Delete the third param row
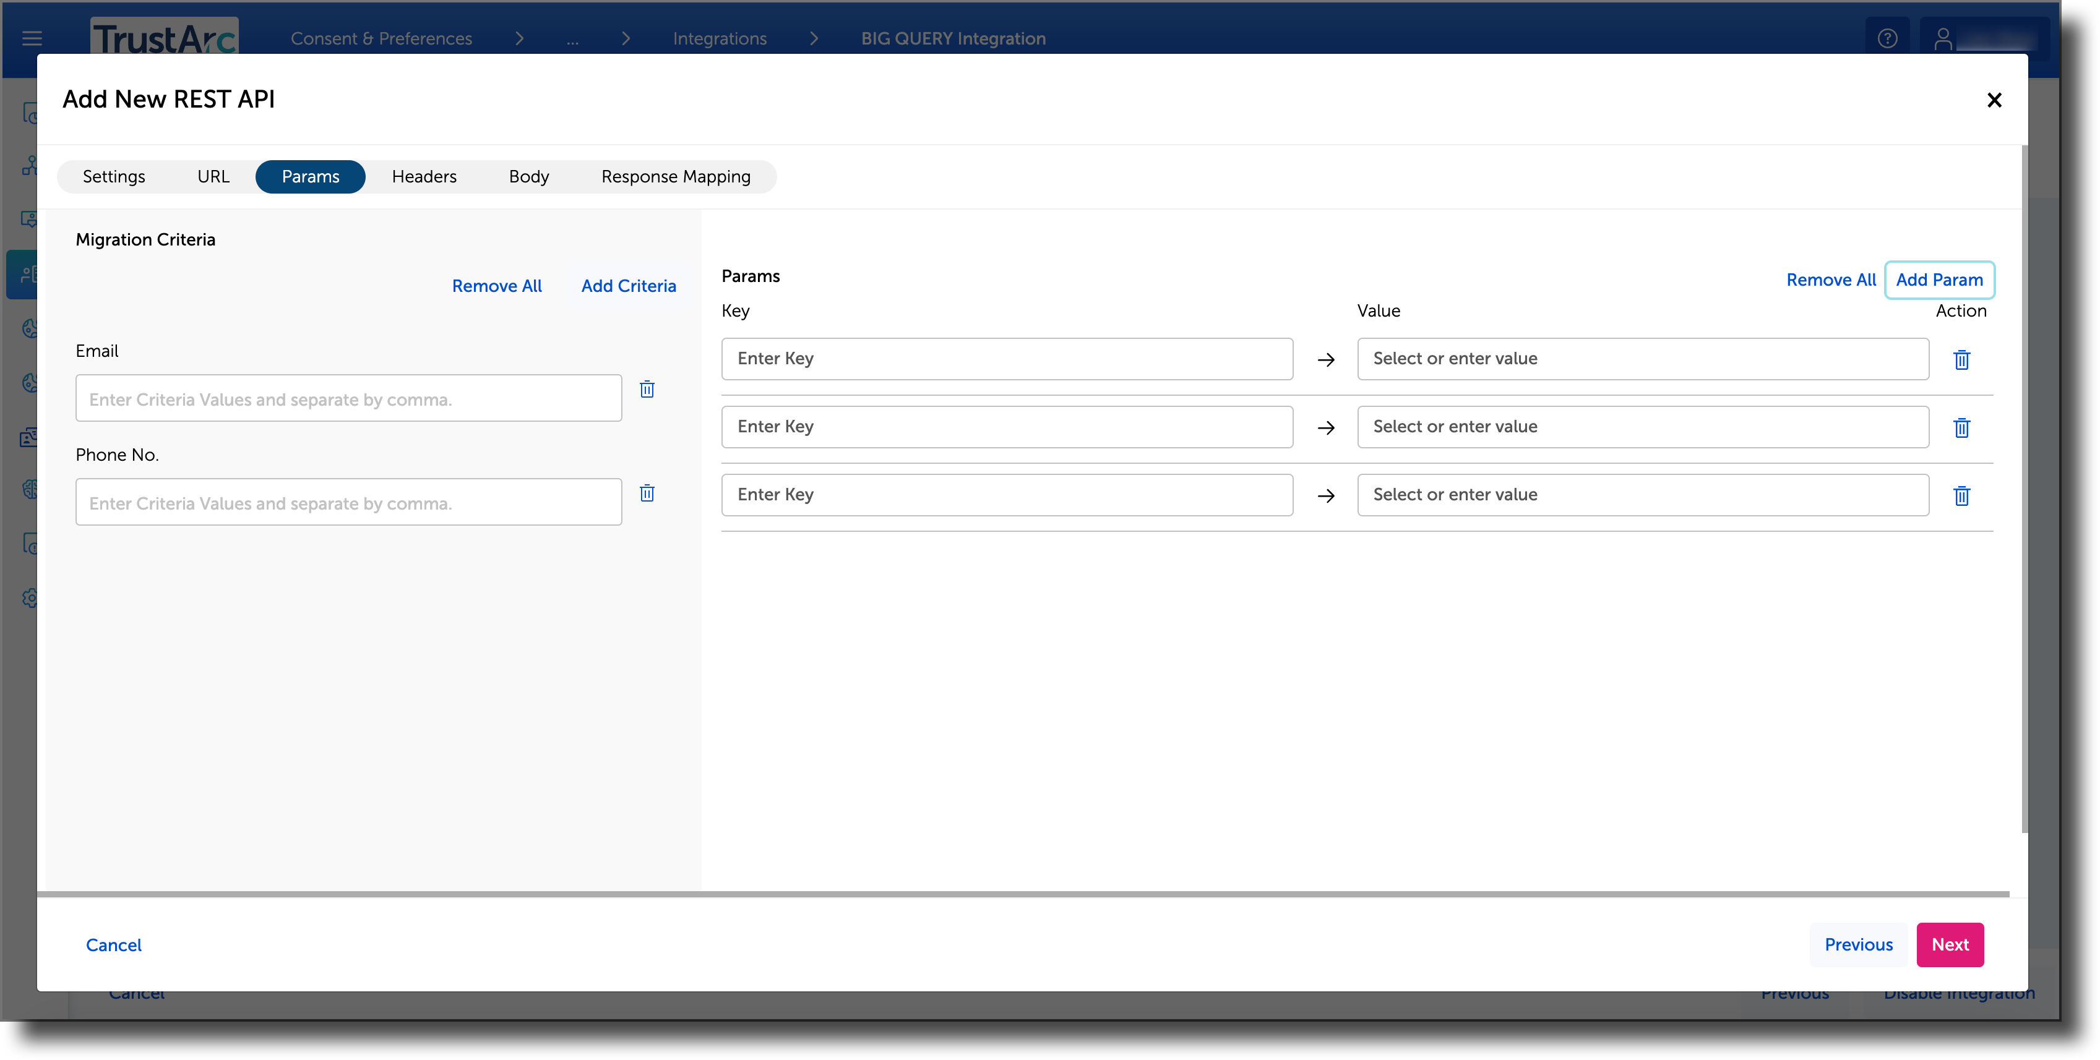This screenshot has width=2100, height=1060. click(1961, 495)
